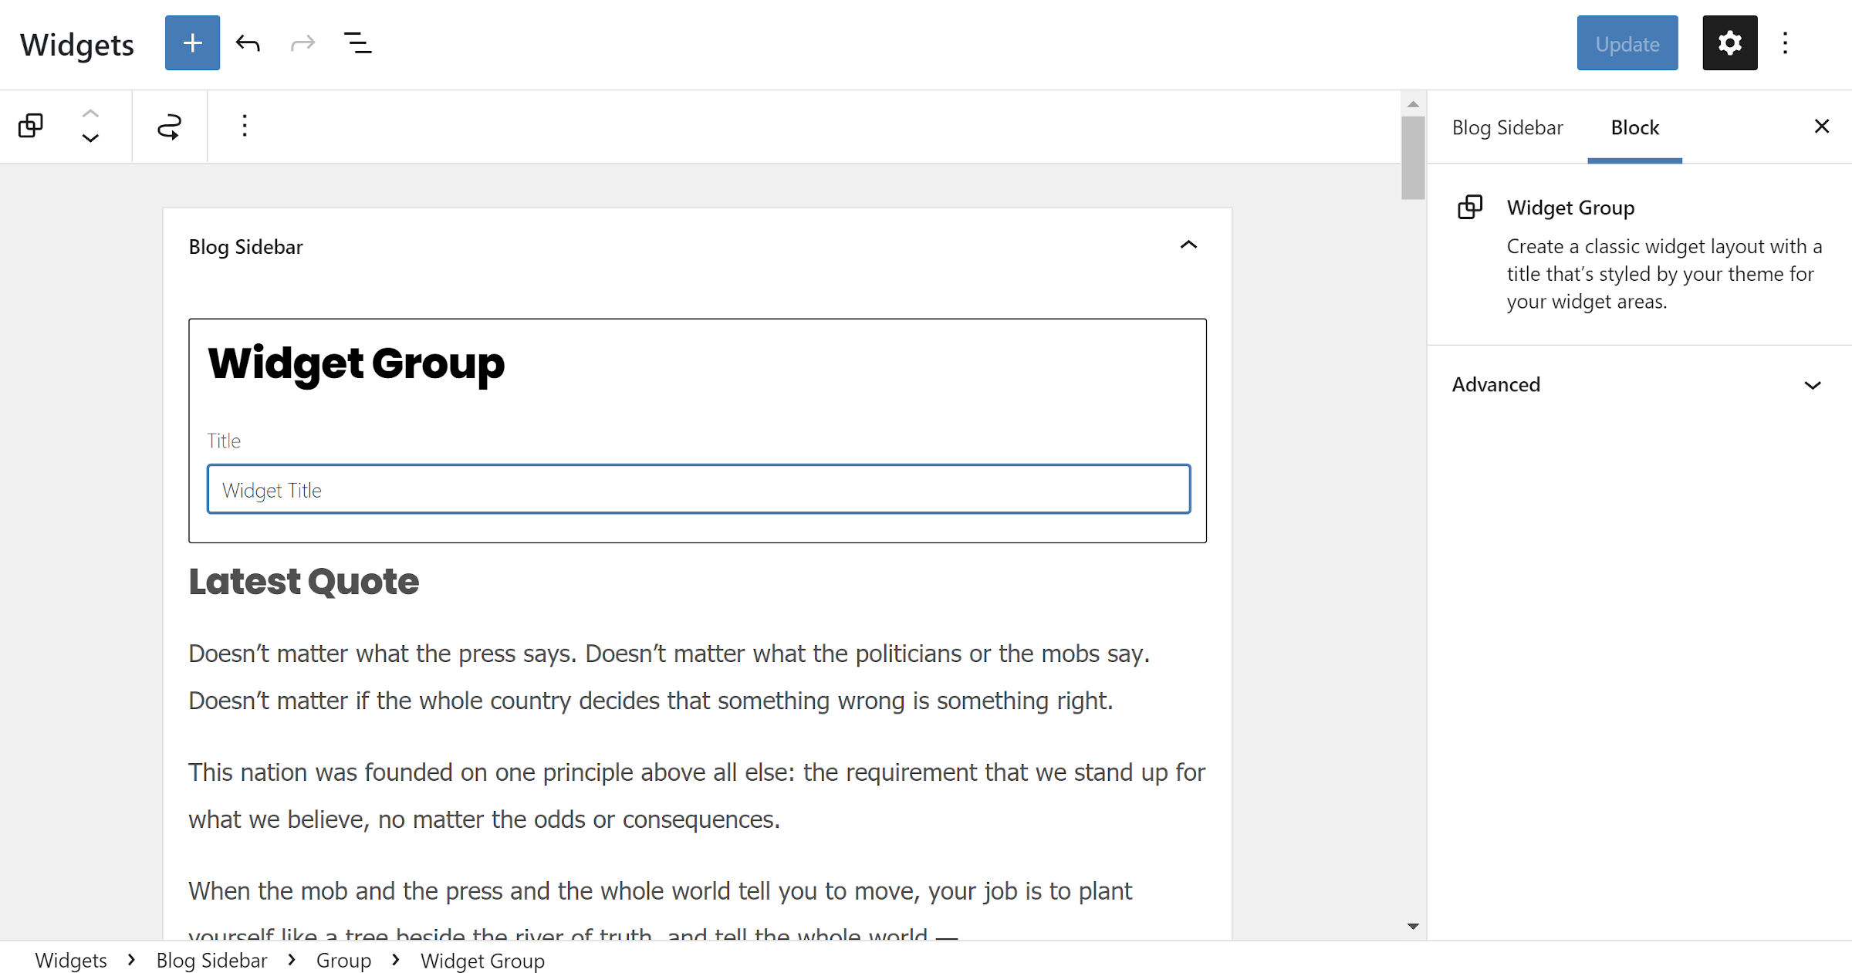
Task: Click the Update button
Action: (x=1627, y=42)
